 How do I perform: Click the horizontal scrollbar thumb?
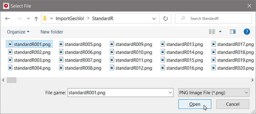point(12,80)
